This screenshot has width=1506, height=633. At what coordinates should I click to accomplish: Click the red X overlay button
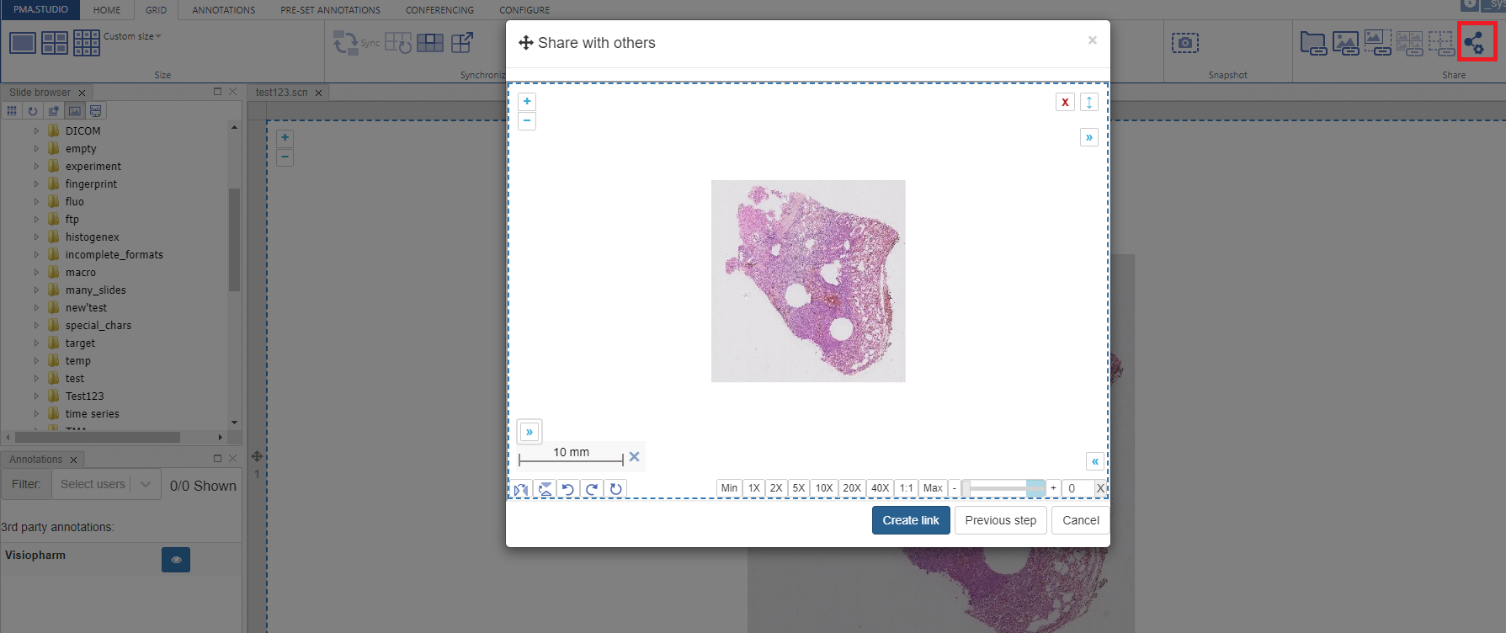(x=1065, y=102)
